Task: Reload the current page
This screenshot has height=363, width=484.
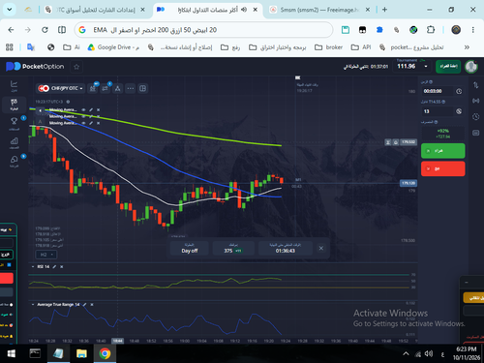Action: (45, 30)
